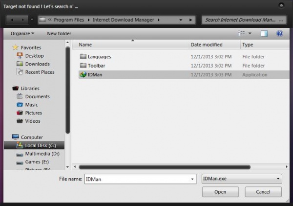Click the address bar go arrow button
Viewport: 293px width, 206px height.
point(190,20)
